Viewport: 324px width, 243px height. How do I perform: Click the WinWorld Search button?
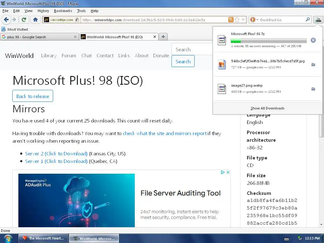point(183,61)
